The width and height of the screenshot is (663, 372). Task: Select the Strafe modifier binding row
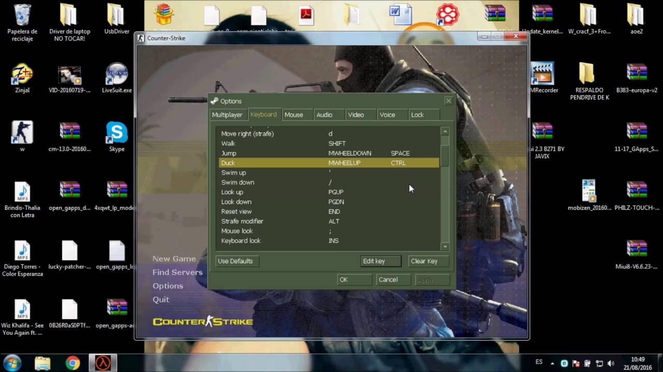[x=328, y=221]
